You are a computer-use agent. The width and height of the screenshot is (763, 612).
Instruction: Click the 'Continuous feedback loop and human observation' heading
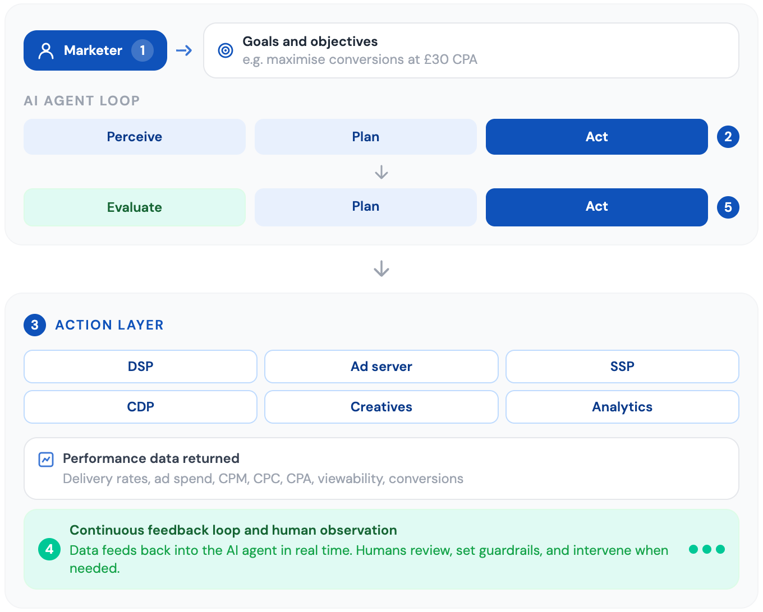click(x=233, y=530)
